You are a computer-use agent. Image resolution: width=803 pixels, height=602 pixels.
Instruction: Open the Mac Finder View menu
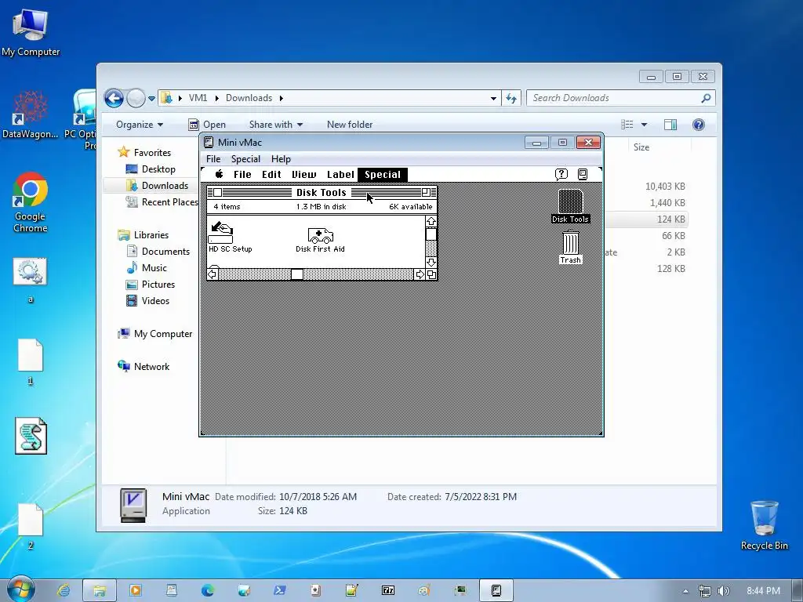click(x=303, y=174)
